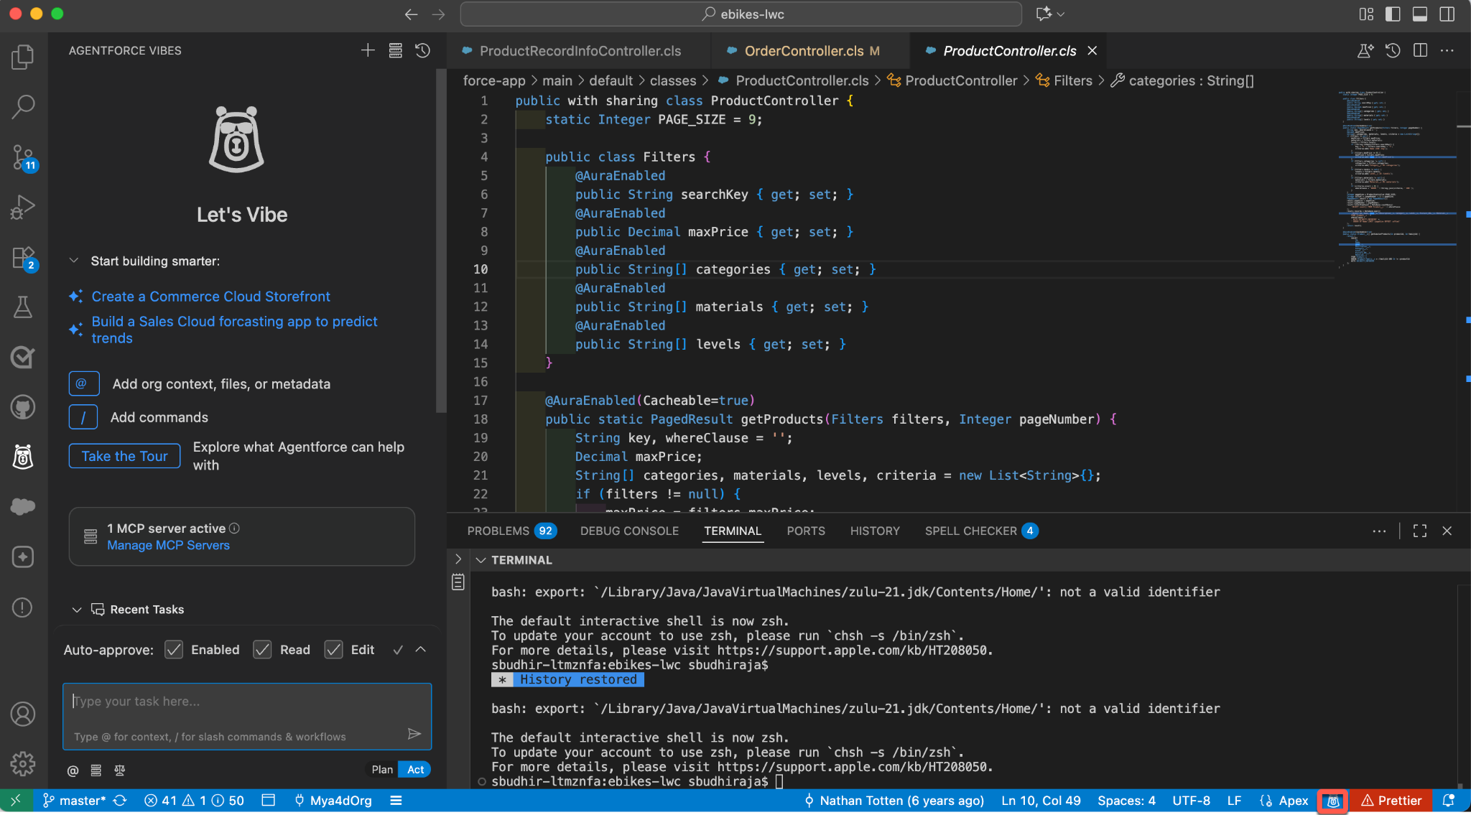Select the Agentforce Vibes bear icon in sidebar

point(22,457)
